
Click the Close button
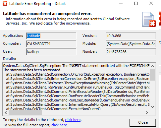(x=143, y=122)
